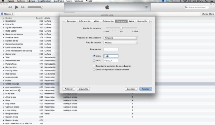Viewport: 215px width, 125px height.
Task: Click the Inicio time input field
Action: (111, 56)
